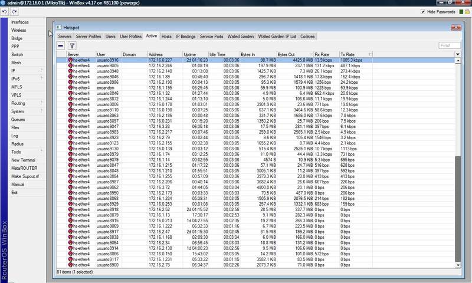Switch to the Cookies tab
Viewport: 472px width, 283px height.
pos(307,37)
